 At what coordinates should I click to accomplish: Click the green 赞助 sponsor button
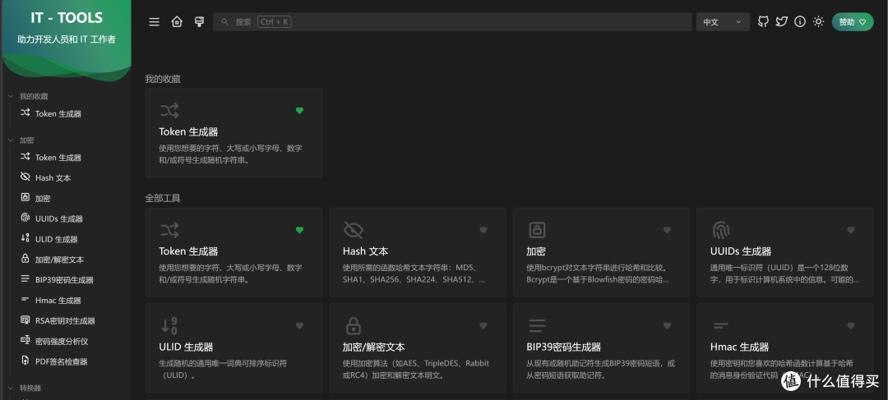click(853, 22)
